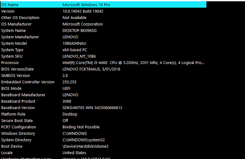This screenshot has height=159, width=245.
Task: Click the 'Microsoft Windows 10 Pro' value
Action: click(86, 5)
